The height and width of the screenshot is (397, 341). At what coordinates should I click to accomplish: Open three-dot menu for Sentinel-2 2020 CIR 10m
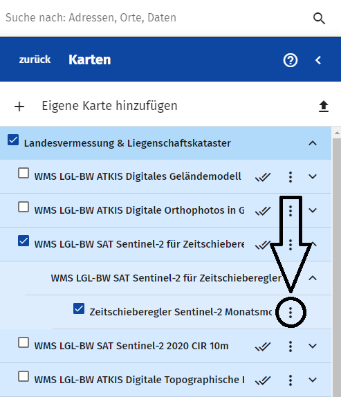(291, 346)
